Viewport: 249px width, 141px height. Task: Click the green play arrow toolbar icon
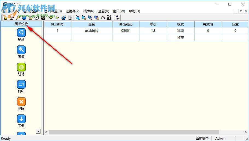(57, 18)
